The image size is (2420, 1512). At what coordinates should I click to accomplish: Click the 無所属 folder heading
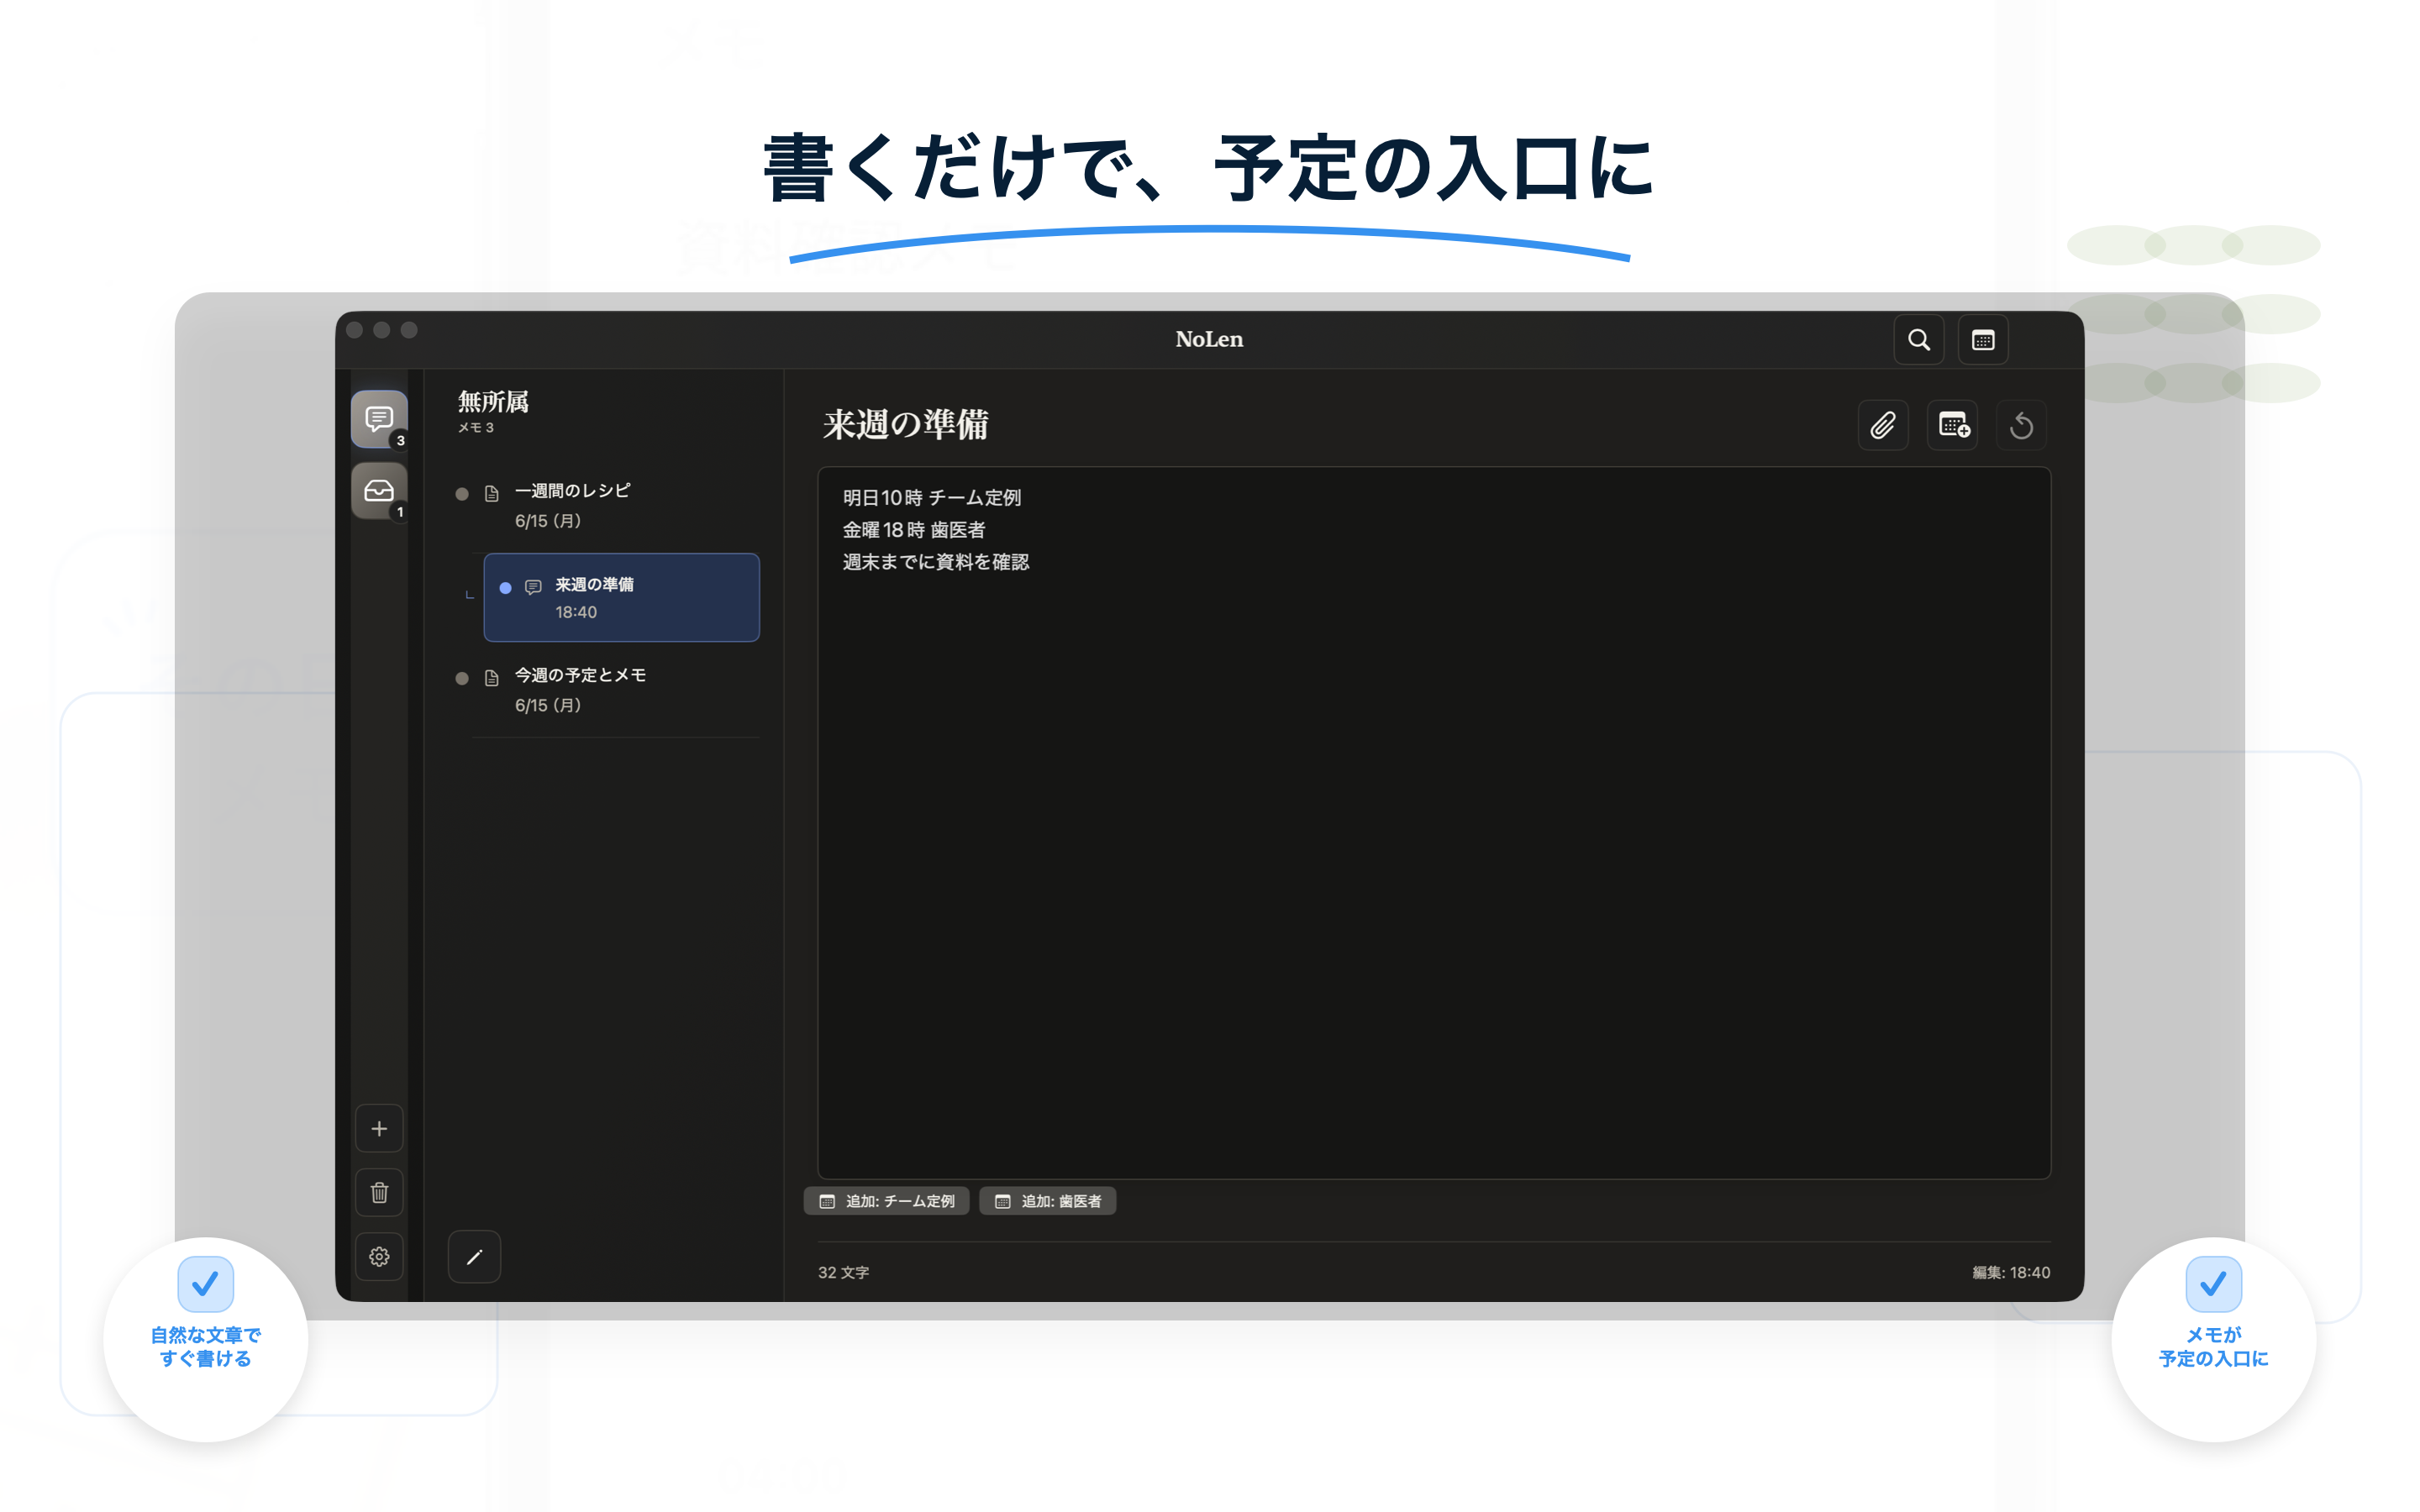[493, 402]
